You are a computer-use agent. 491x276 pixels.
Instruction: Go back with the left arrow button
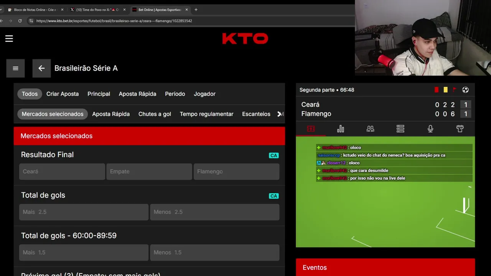coord(41,68)
